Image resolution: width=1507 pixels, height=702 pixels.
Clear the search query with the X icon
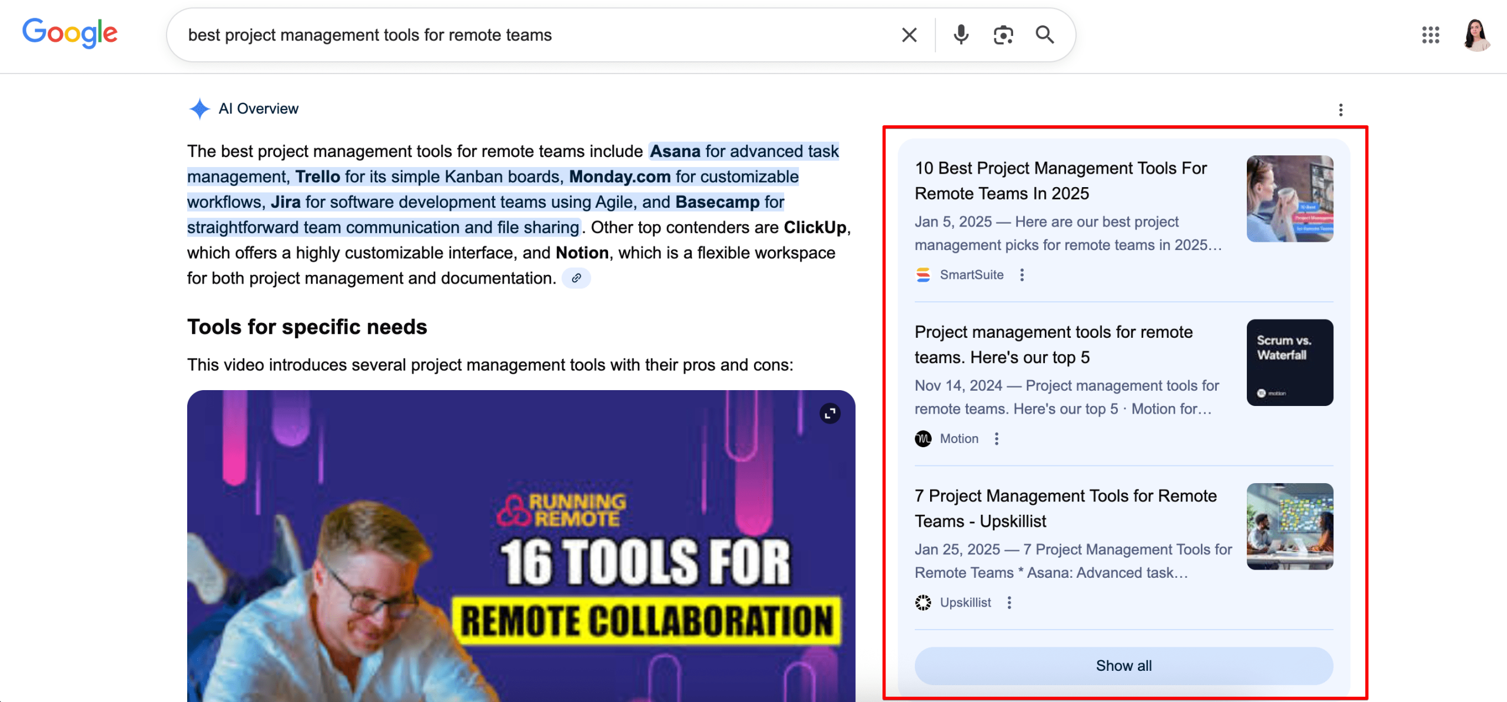coord(908,35)
